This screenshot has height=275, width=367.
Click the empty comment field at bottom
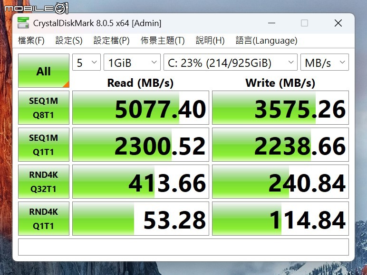(x=183, y=247)
